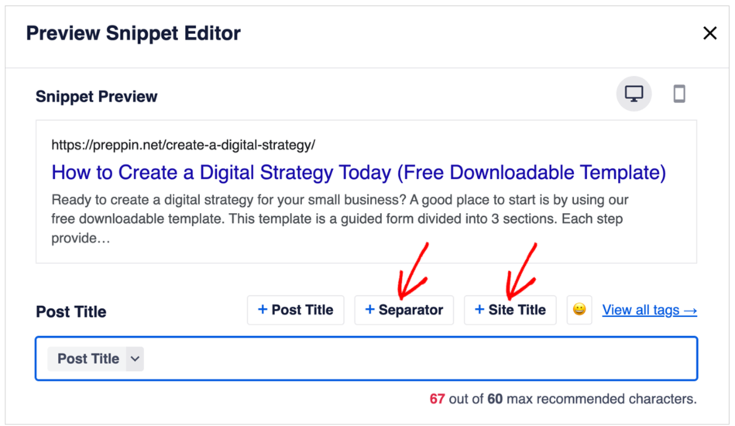This screenshot has width=735, height=426.
Task: Click the character count warning text
Action: click(563, 399)
